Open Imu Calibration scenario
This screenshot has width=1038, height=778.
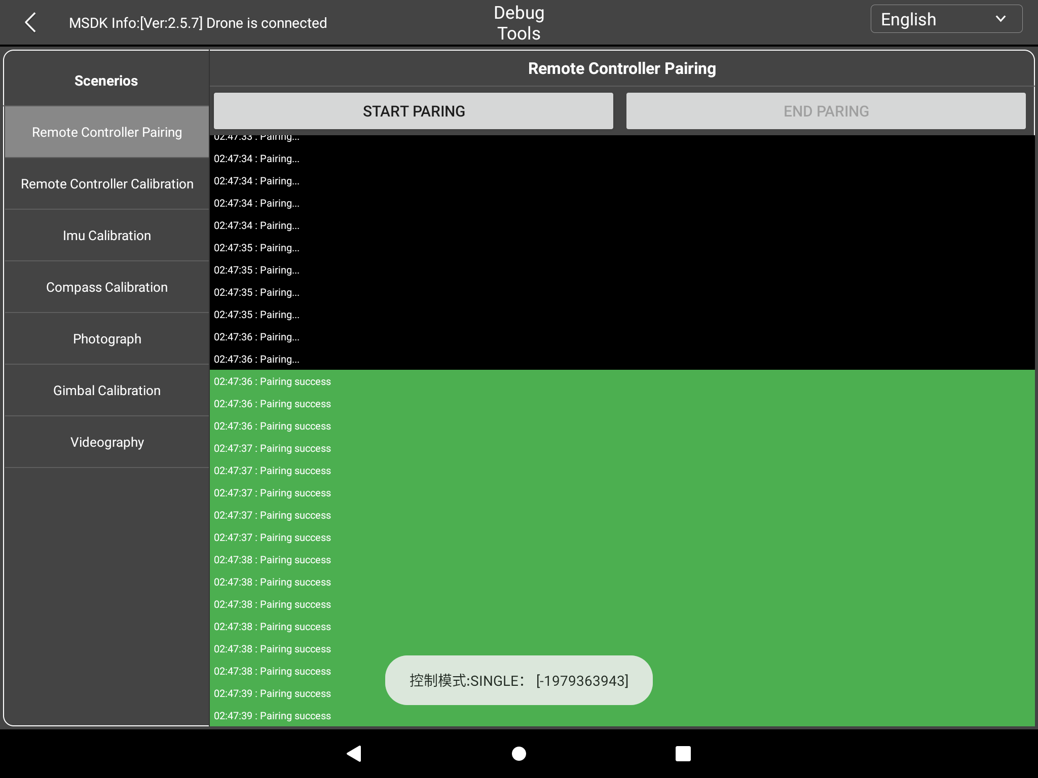[x=107, y=236]
